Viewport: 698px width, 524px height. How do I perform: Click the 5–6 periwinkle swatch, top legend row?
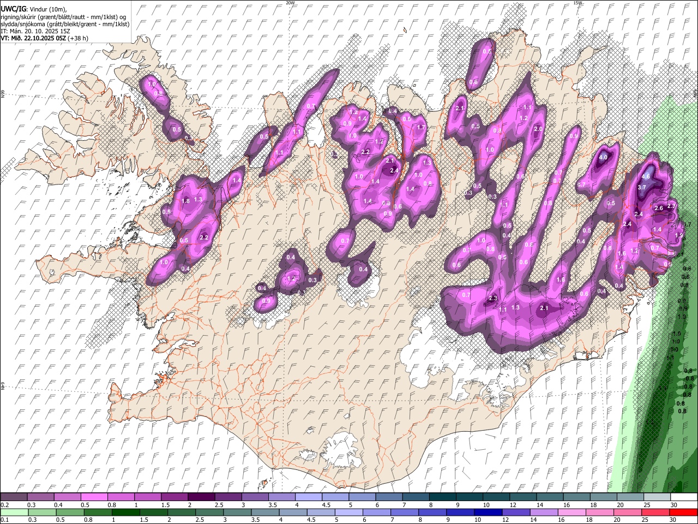coord(363,497)
